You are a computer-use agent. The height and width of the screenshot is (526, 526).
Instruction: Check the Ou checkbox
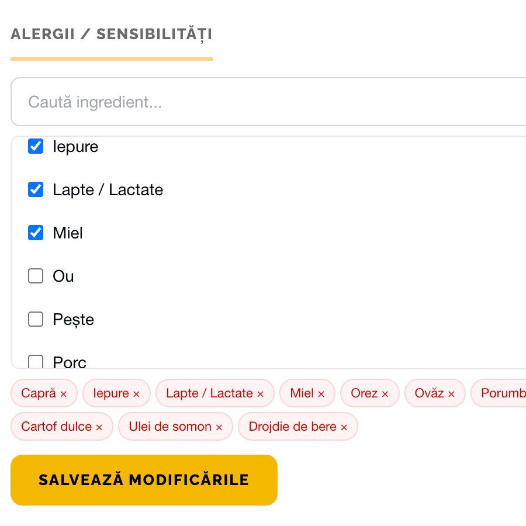[x=36, y=276]
